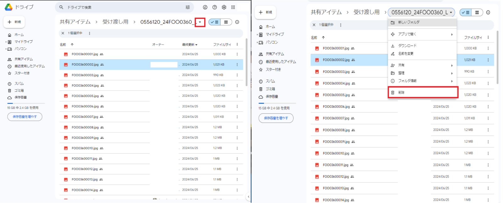Screen dimensions: 503x203
Task: Click the info icon in the left screenshot
Action: click(x=237, y=22)
